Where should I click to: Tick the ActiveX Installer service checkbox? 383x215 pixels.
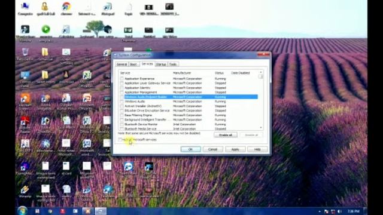coord(121,106)
